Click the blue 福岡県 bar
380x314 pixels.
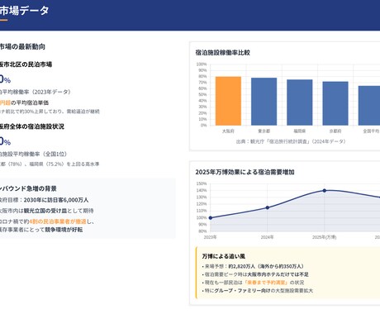coord(300,102)
